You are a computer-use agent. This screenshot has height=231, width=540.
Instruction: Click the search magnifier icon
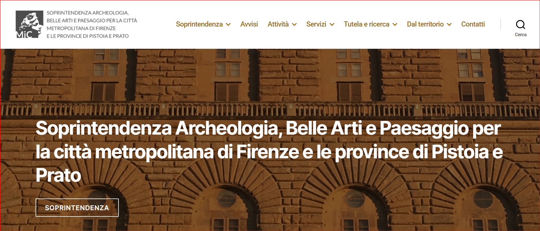click(x=520, y=25)
